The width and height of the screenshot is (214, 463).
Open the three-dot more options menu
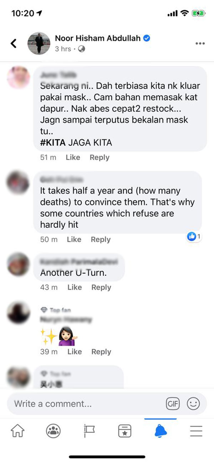(x=200, y=43)
